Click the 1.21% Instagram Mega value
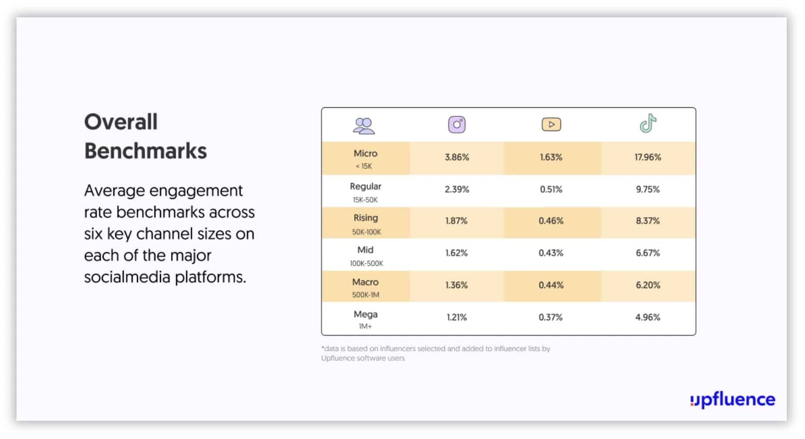The height and width of the screenshot is (439, 805). (456, 317)
